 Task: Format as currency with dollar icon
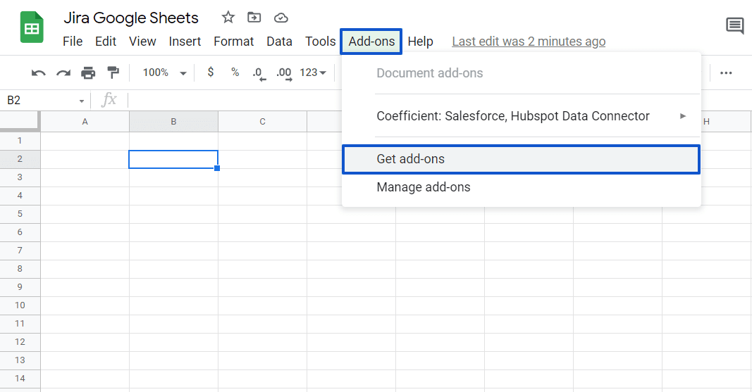(x=211, y=72)
